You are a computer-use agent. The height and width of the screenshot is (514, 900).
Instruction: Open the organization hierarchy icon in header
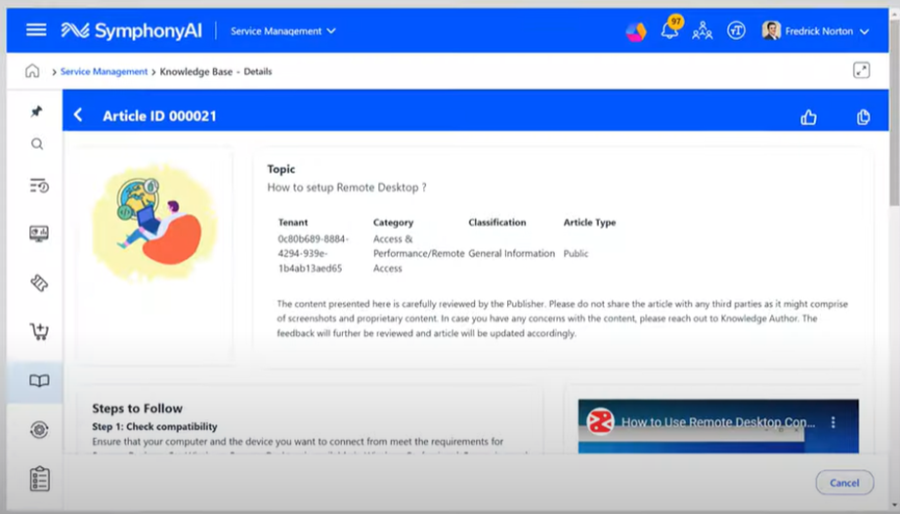[702, 31]
